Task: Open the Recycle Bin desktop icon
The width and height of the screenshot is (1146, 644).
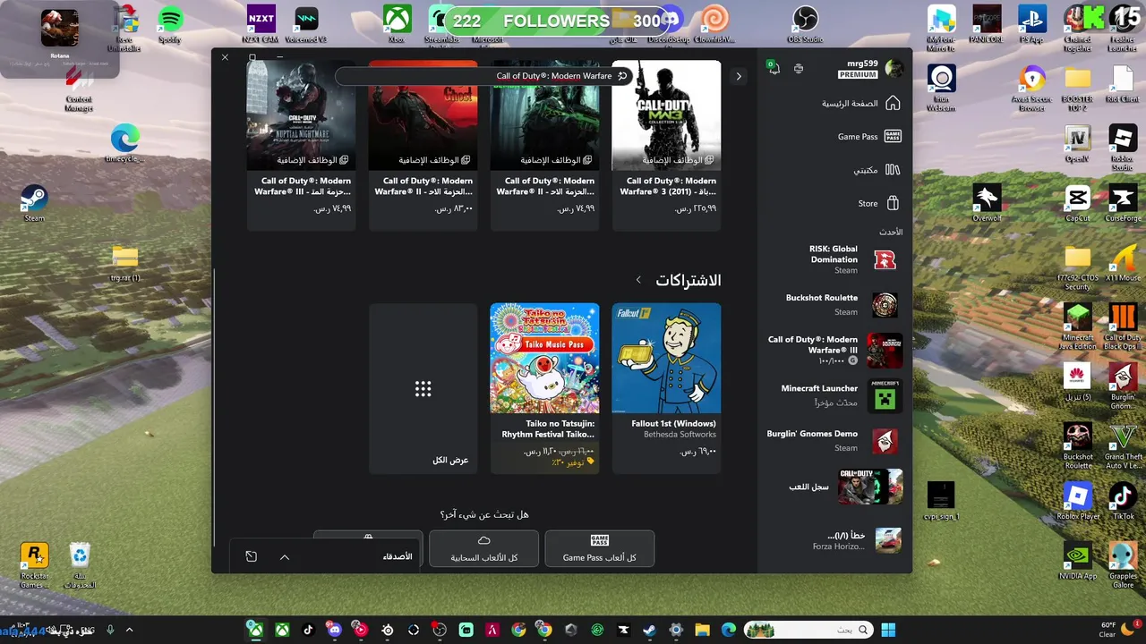Action: tap(80, 565)
